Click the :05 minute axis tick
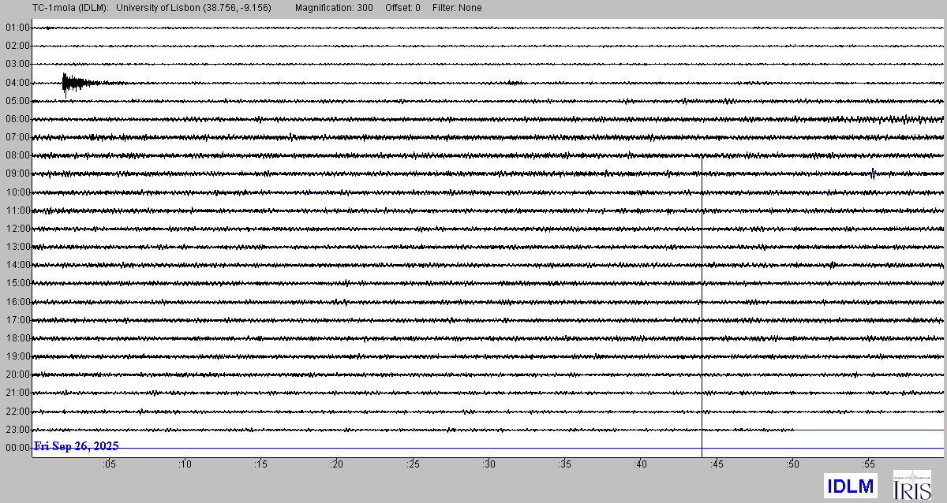This screenshot has width=947, height=503. pos(108,464)
